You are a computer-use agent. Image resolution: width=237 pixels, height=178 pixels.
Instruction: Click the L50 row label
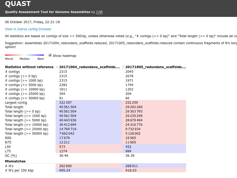coord(8,147)
